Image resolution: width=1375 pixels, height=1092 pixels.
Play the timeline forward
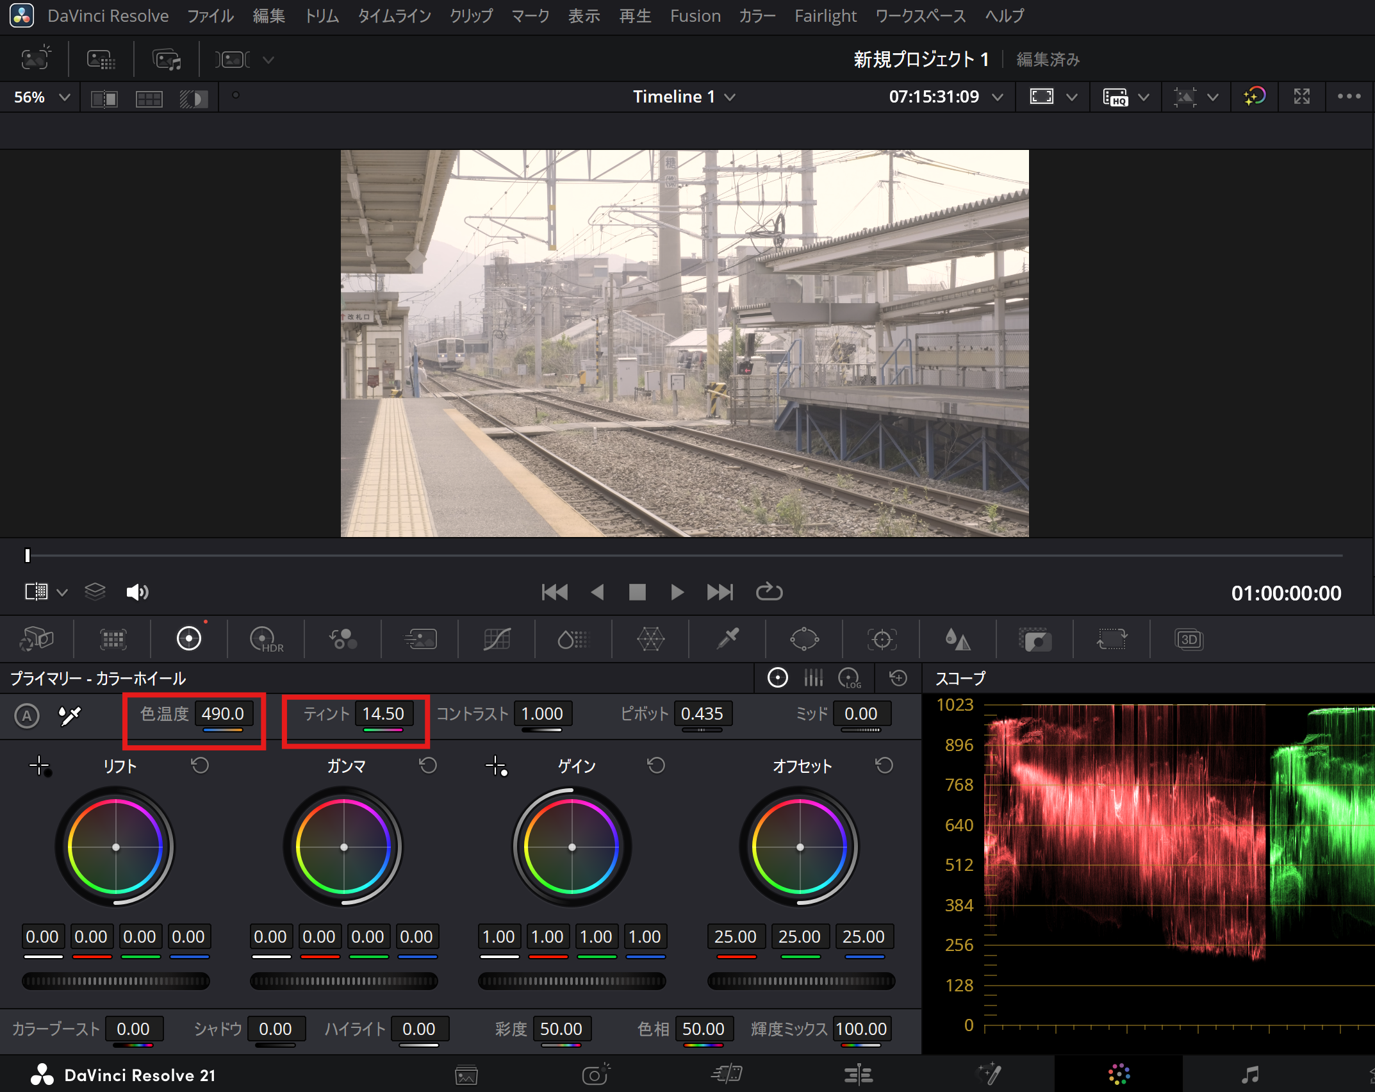click(x=677, y=592)
